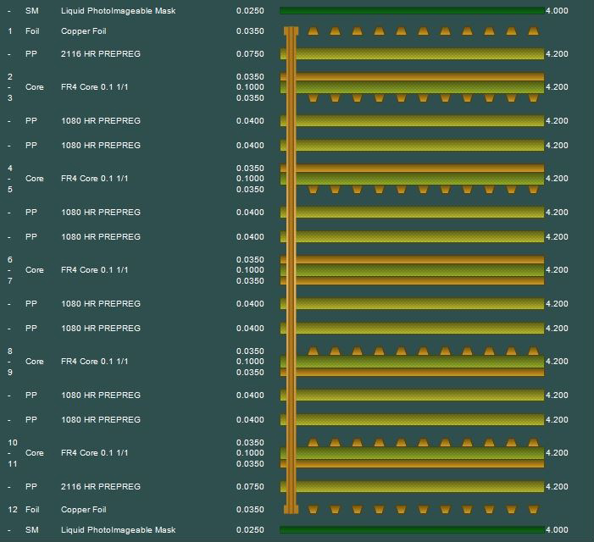Image resolution: width=594 pixels, height=542 pixels.
Task: Click the Foil type label of layer 1
Action: (32, 31)
